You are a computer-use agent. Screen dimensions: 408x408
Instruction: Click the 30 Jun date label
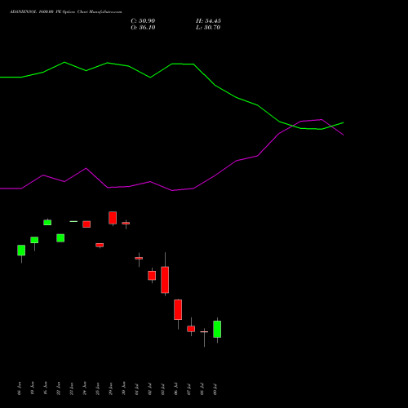124,388
